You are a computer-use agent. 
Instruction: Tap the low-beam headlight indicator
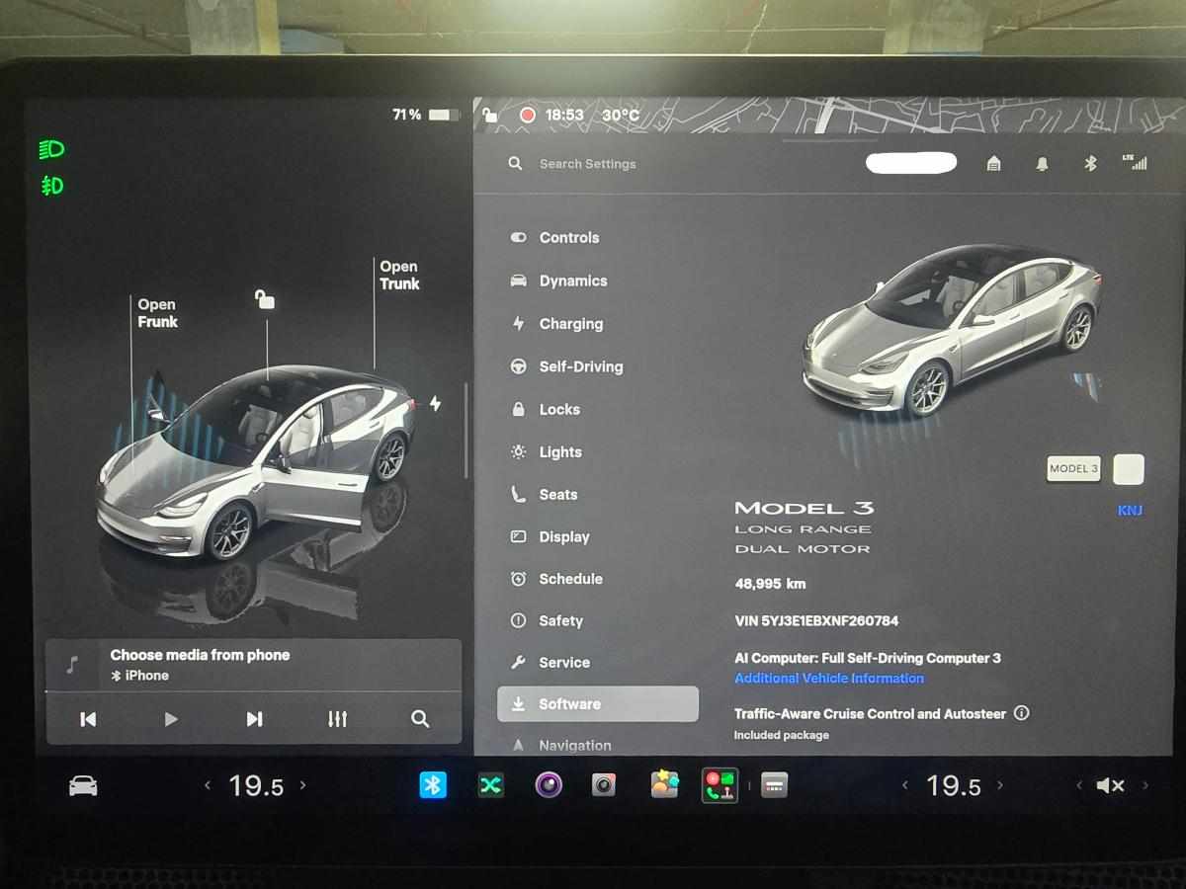click(51, 150)
